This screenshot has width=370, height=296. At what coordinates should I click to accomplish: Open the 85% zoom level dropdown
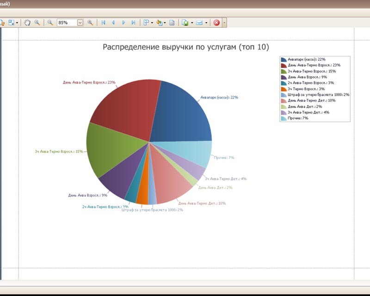click(80, 22)
